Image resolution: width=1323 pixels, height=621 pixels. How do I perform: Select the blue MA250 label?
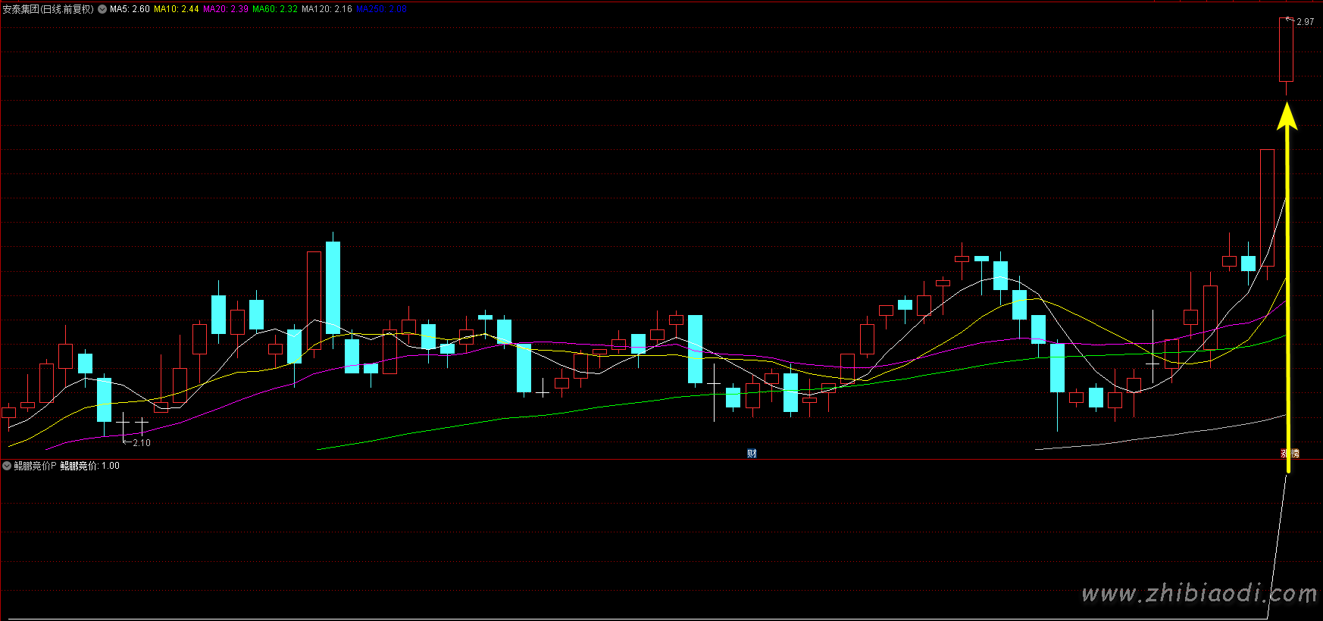pyautogui.click(x=381, y=9)
